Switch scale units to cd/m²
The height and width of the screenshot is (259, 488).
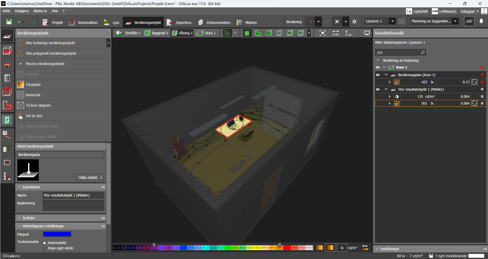[352, 248]
